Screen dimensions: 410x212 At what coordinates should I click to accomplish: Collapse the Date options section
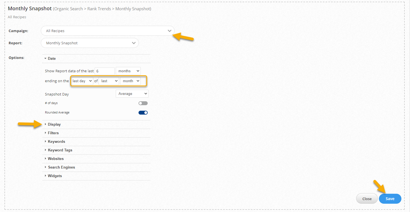pyautogui.click(x=52, y=58)
